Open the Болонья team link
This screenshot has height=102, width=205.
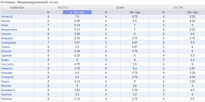point(7,99)
